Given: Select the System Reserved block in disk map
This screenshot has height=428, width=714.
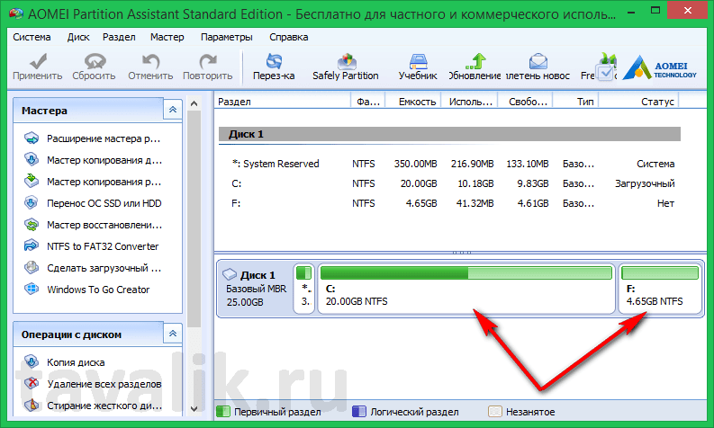Looking at the screenshot, I should tap(304, 289).
